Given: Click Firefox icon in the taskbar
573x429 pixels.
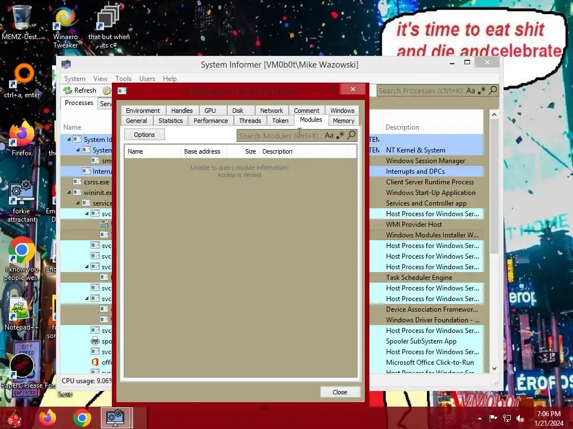Looking at the screenshot, I should pos(48,418).
